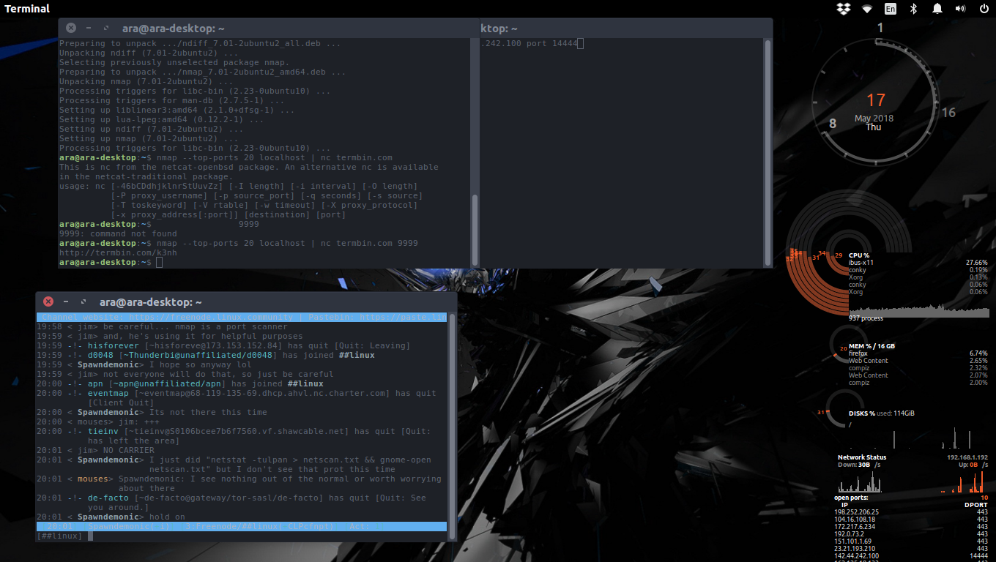
Task: Open the power session menu
Action: 984,9
